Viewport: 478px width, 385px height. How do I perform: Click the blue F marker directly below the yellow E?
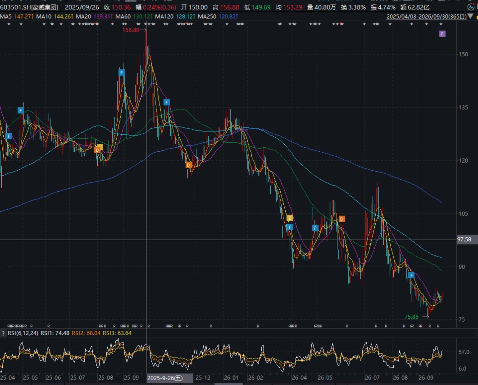point(289,227)
